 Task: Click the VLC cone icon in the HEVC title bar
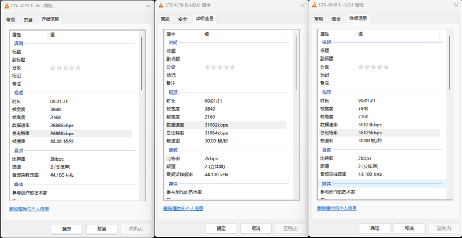pos(161,6)
